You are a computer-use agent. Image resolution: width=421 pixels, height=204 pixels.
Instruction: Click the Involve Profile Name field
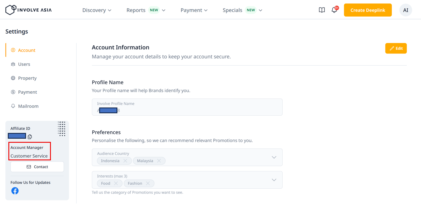[x=187, y=107]
